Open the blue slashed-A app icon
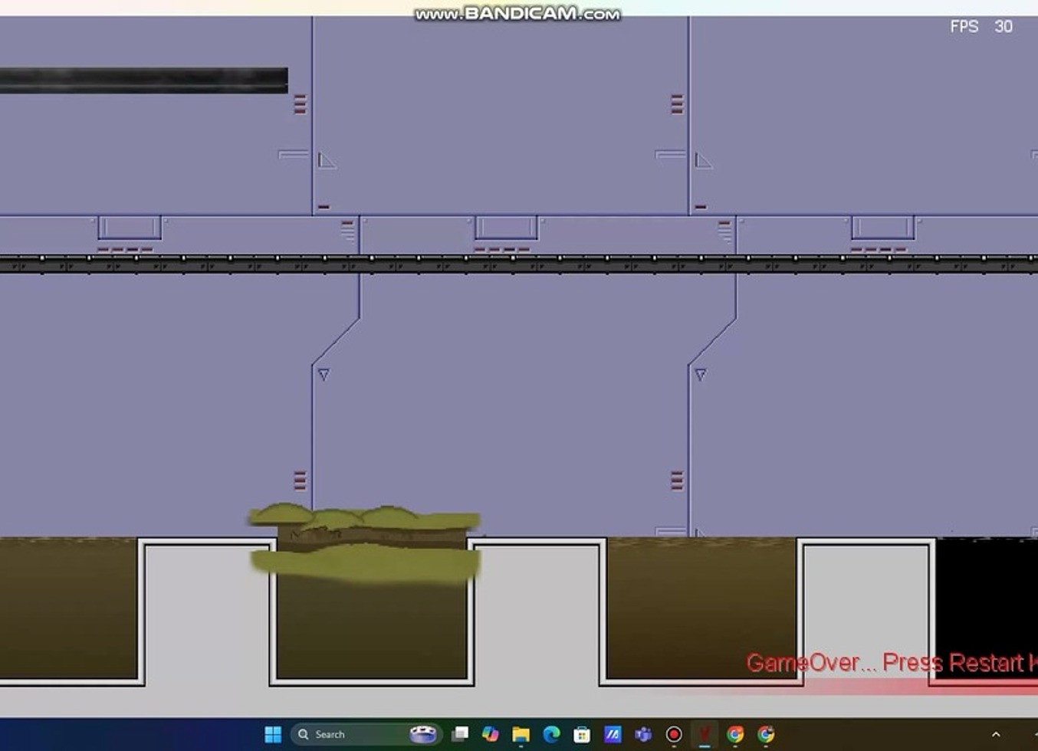The width and height of the screenshot is (1038, 751). click(613, 734)
